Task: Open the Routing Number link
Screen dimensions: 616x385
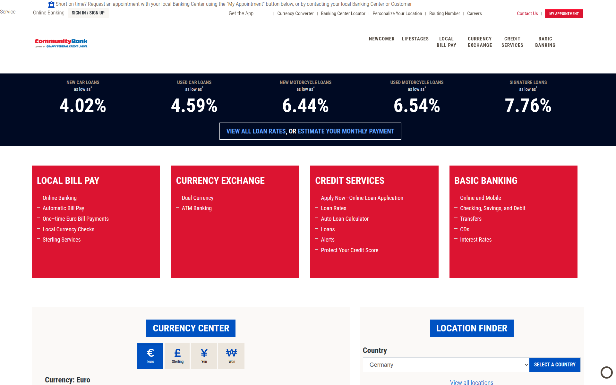Action: [x=444, y=13]
